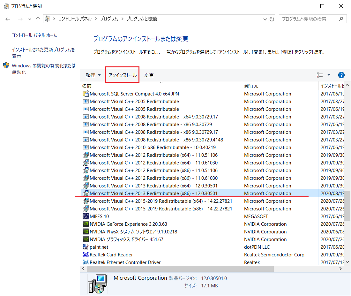Click the 変更 toolbar button
The image size is (351, 296).
click(149, 75)
